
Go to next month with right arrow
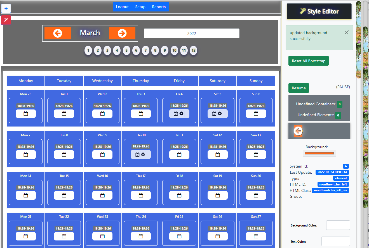[x=122, y=34]
